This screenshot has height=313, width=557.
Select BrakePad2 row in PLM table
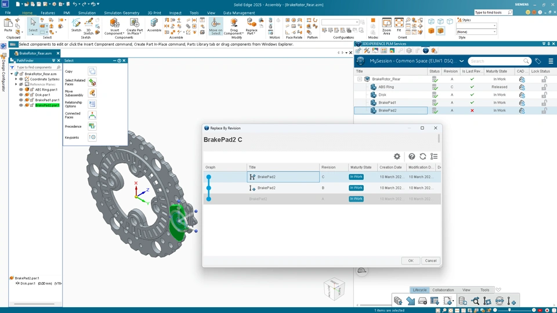coord(455,110)
